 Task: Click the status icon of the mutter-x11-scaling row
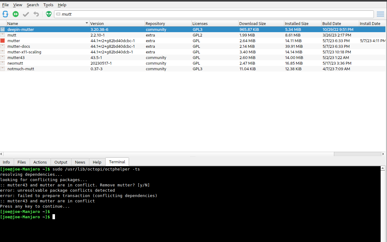[x=2, y=52]
